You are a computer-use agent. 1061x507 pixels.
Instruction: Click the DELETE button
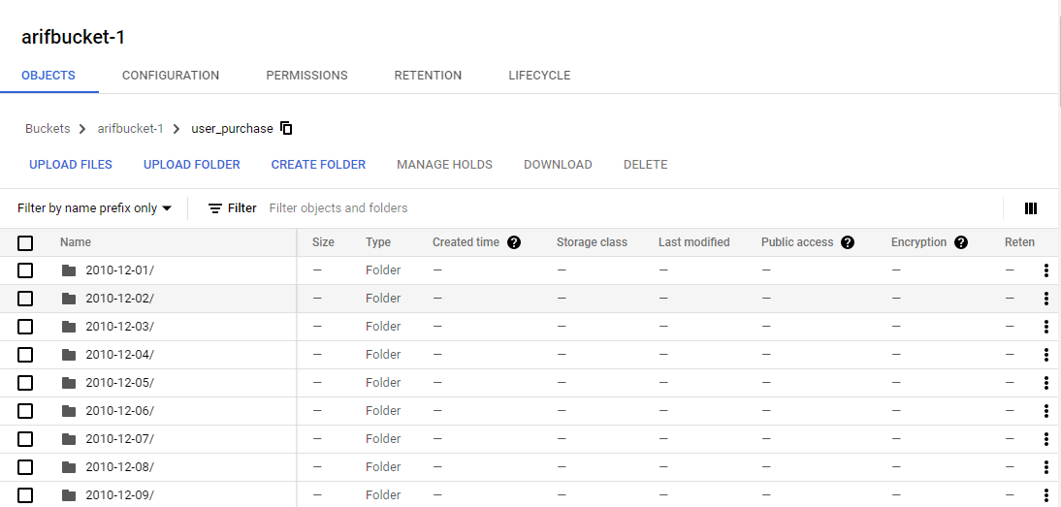[646, 164]
